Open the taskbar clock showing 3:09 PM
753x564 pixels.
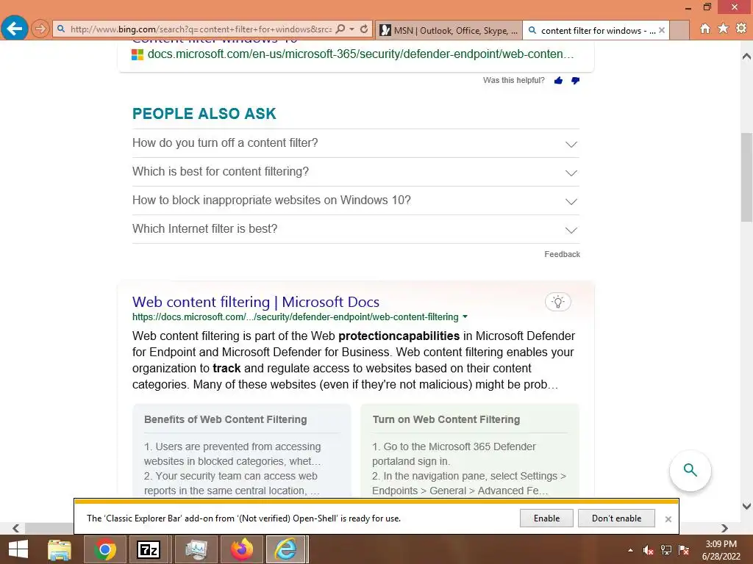click(x=721, y=550)
